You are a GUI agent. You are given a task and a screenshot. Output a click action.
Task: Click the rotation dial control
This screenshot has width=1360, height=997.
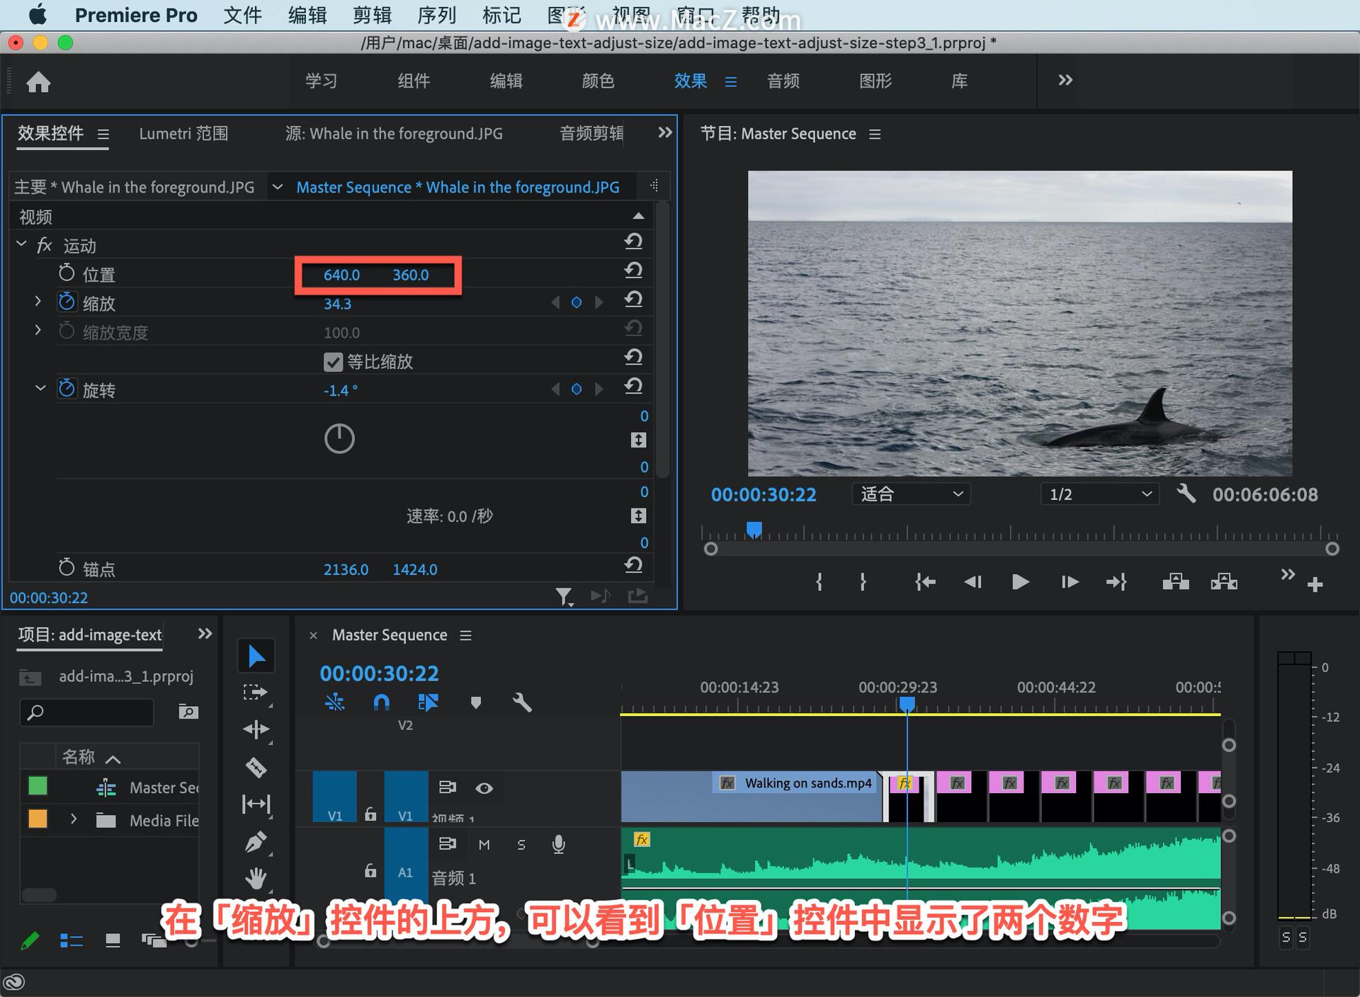pyautogui.click(x=339, y=438)
